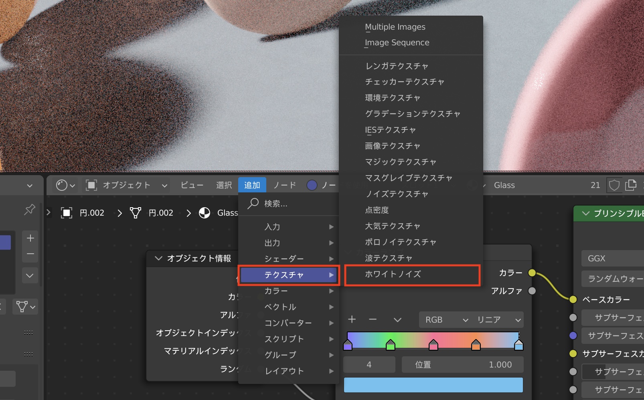Delete color stop with minus icon
This screenshot has height=400, width=644.
coord(373,319)
